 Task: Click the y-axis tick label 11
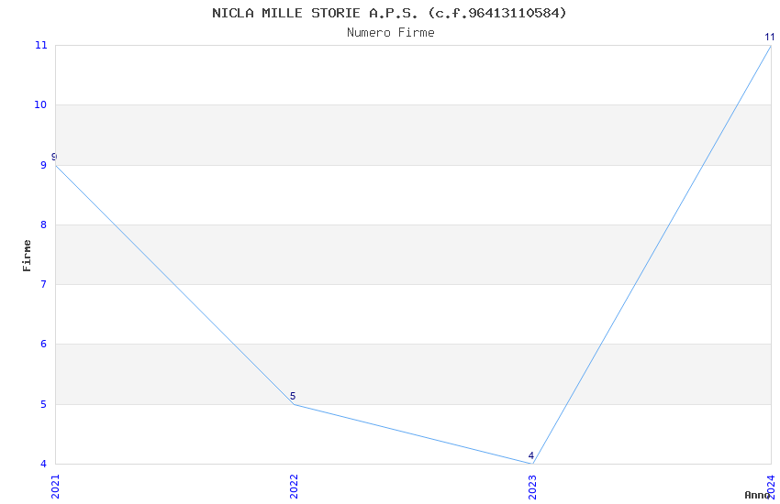(40, 45)
